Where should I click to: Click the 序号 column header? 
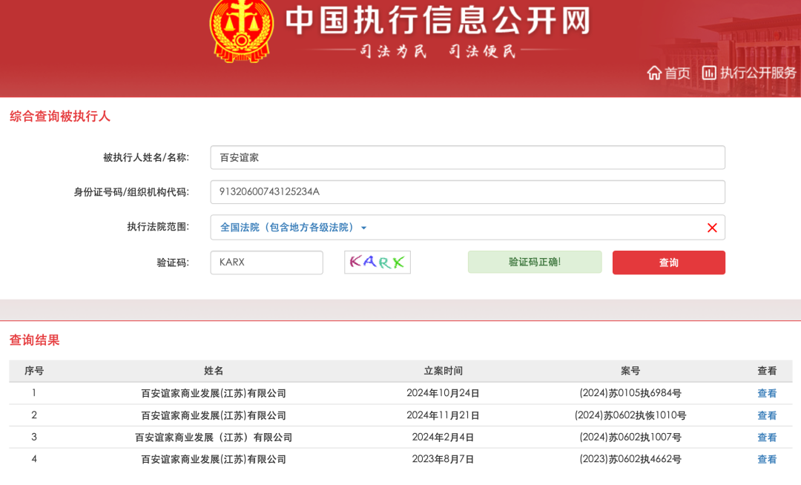pyautogui.click(x=34, y=371)
